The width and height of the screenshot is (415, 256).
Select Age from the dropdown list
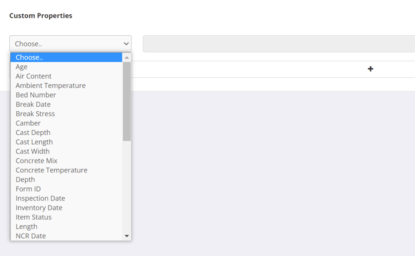[x=22, y=67]
